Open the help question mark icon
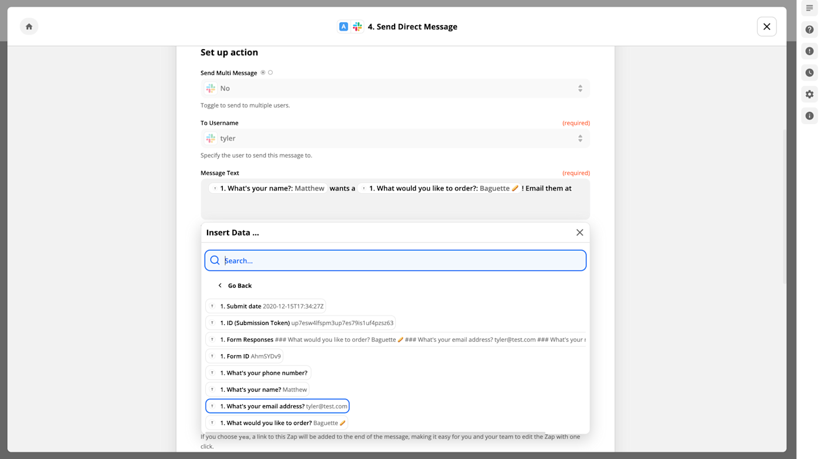Screen dimensions: 821x459 [809, 30]
